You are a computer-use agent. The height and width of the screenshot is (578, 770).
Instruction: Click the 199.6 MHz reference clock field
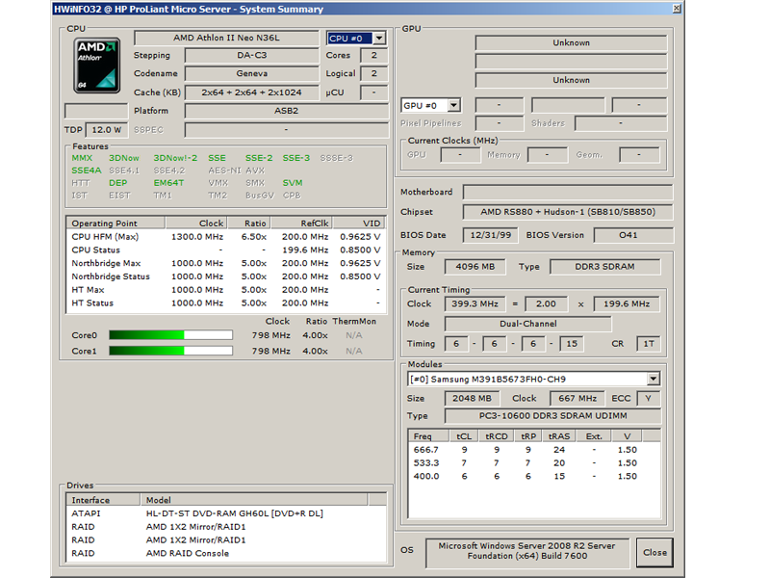tap(627, 303)
